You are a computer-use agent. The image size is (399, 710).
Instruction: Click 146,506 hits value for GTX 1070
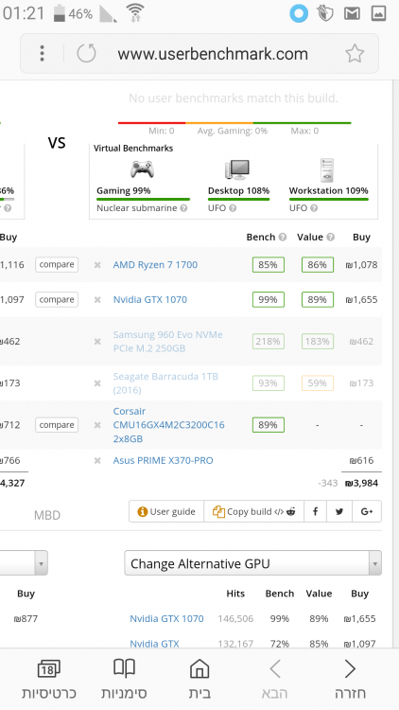(x=235, y=619)
